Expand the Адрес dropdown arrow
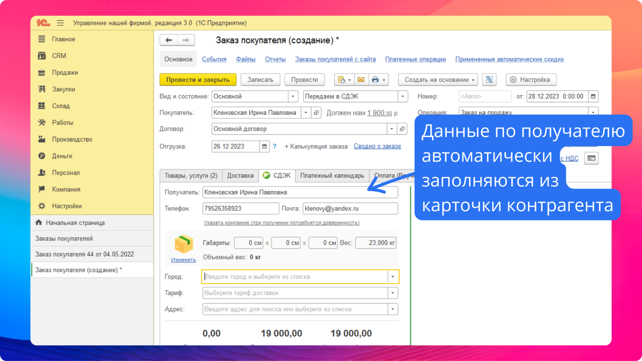The image size is (642, 361). pos(393,309)
